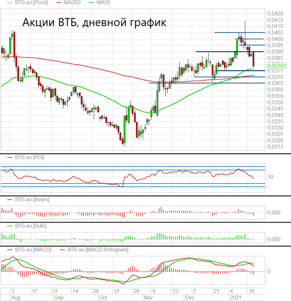Click the 0,0420 price axis label

tap(275, 14)
